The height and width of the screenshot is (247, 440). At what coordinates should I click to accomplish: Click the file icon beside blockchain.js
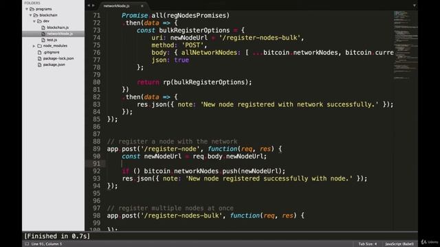(43, 27)
